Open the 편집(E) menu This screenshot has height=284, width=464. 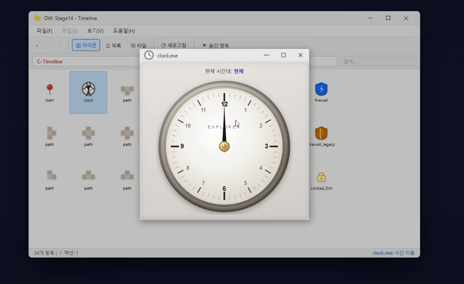pos(69,31)
